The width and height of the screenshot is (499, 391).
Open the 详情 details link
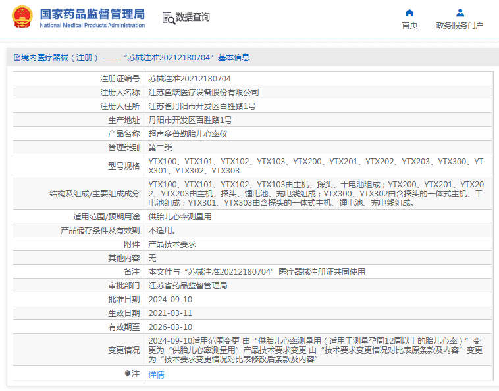tap(156, 374)
